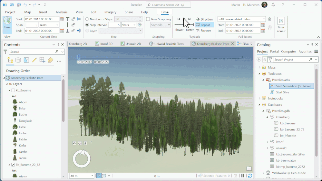Screen dimensions: 322x181
Task: Step back to the previous time step
Action: 179,19
